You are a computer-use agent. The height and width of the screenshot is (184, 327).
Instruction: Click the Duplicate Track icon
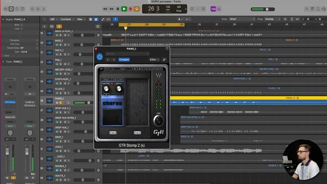point(52,27)
